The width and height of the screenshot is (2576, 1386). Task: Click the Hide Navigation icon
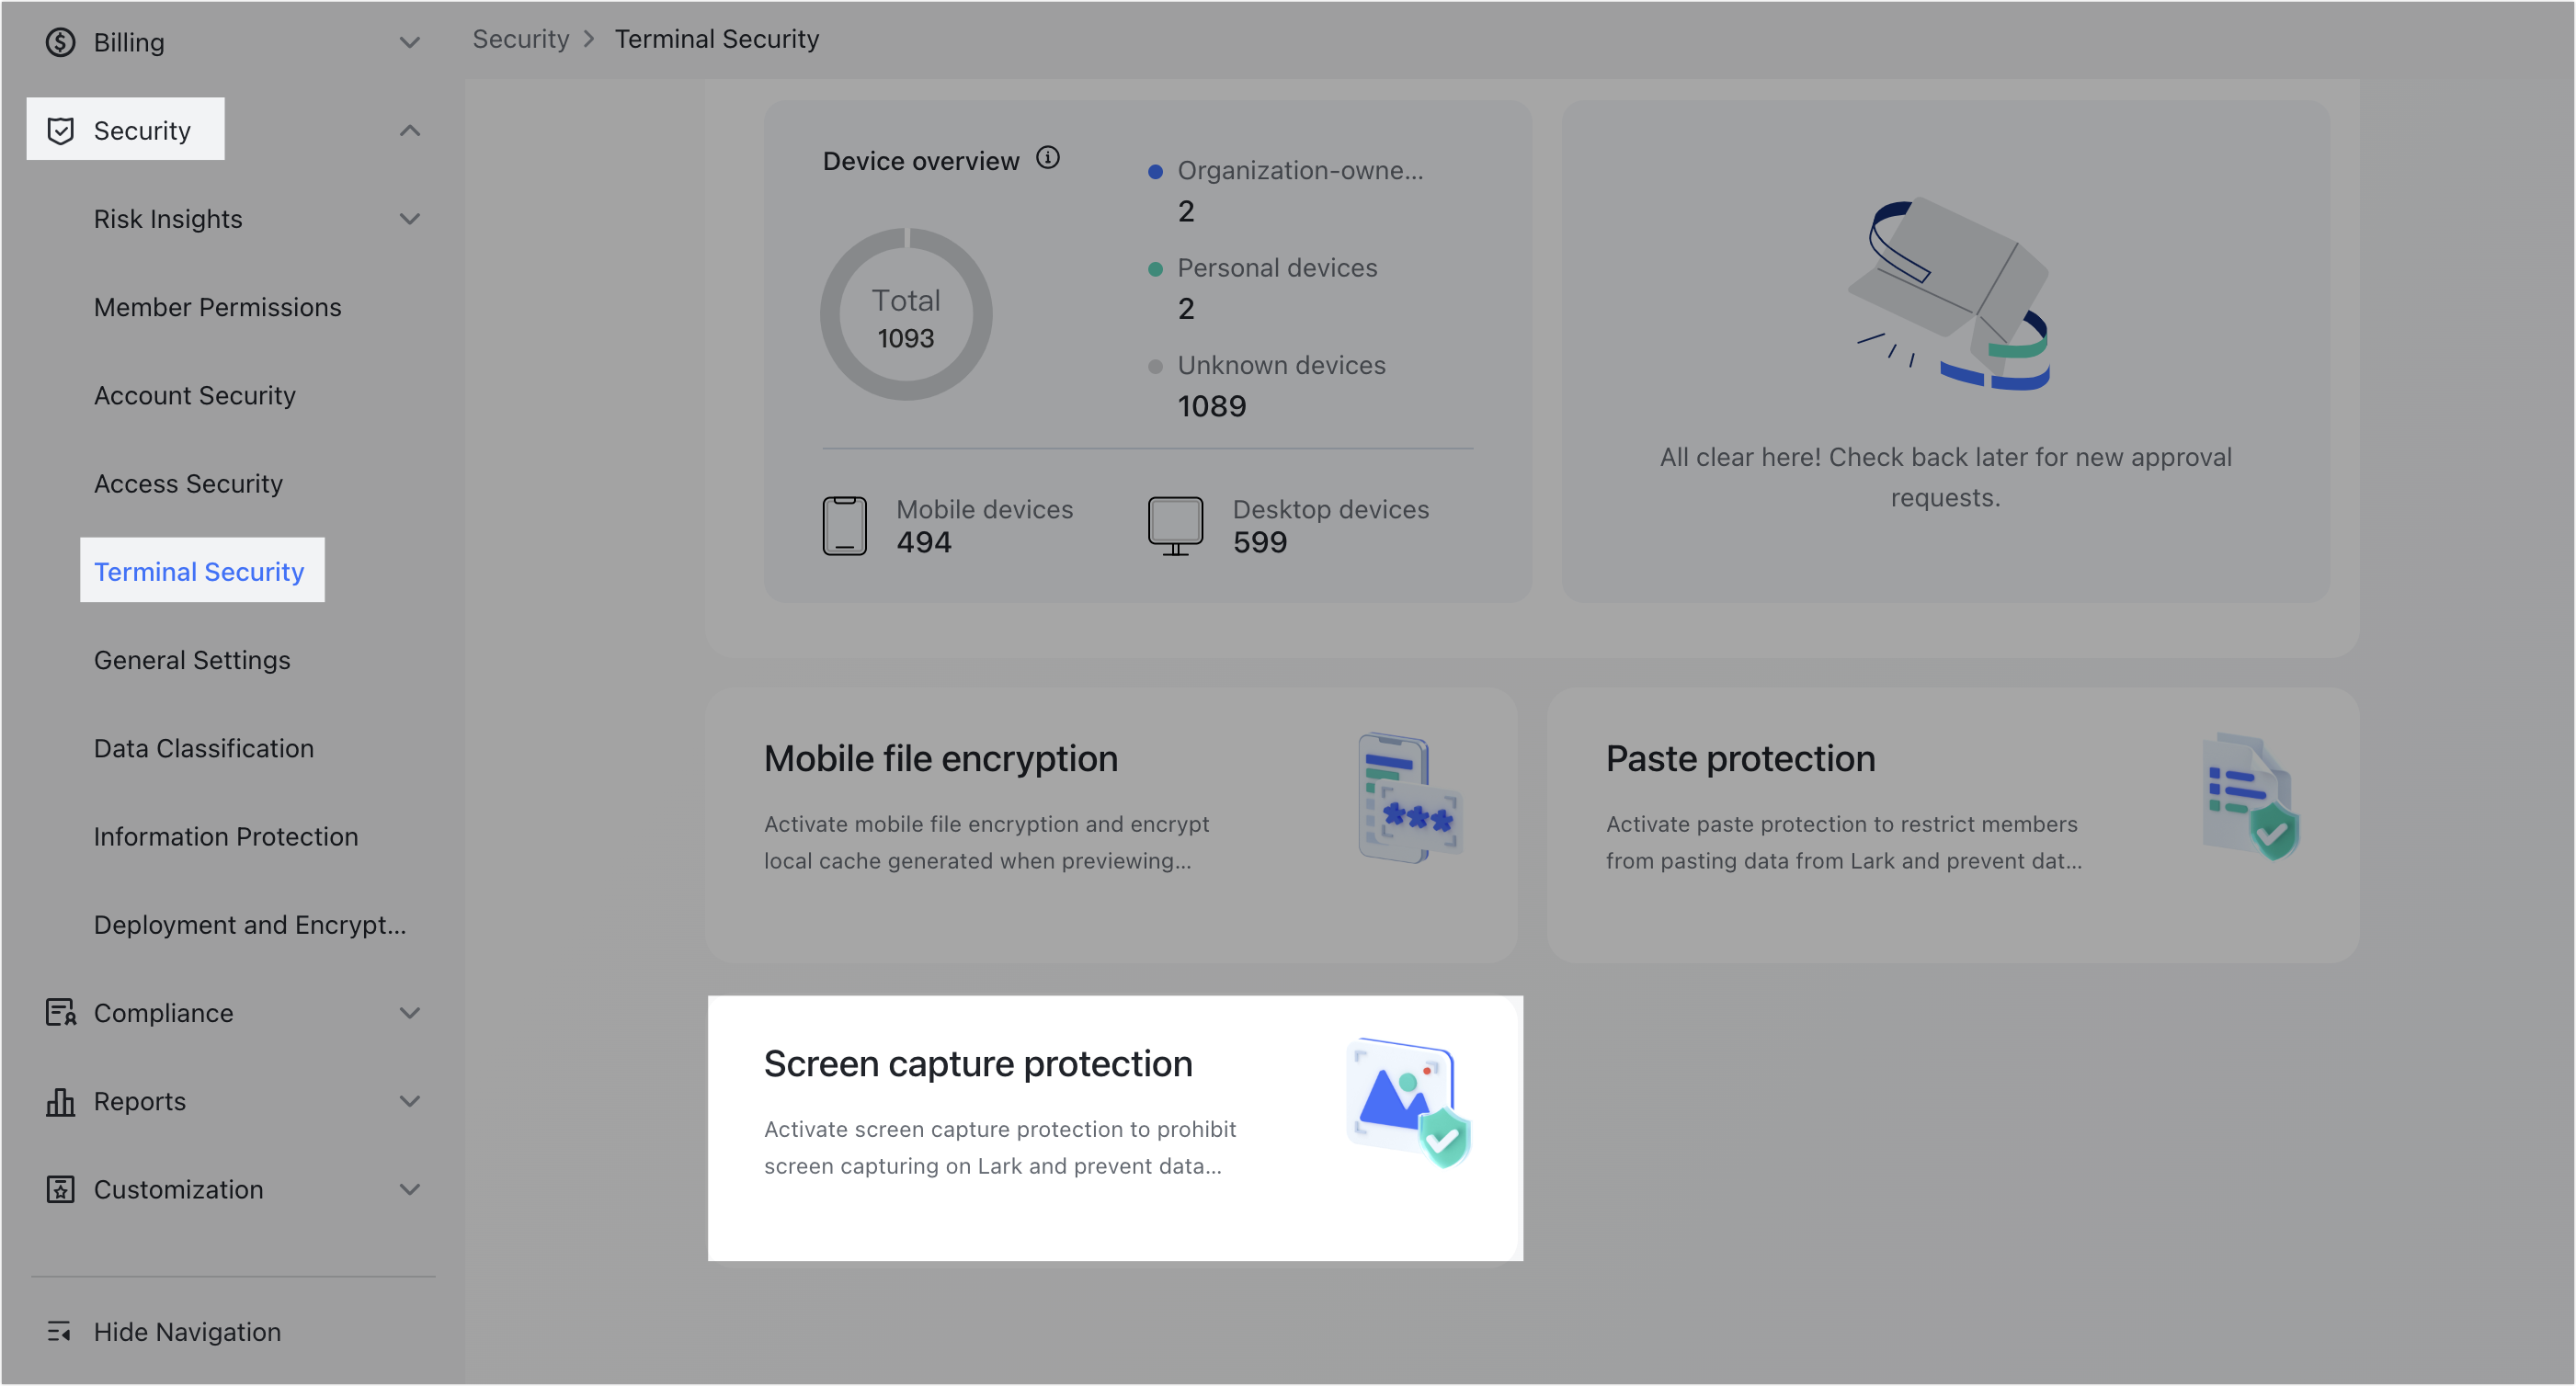click(60, 1331)
